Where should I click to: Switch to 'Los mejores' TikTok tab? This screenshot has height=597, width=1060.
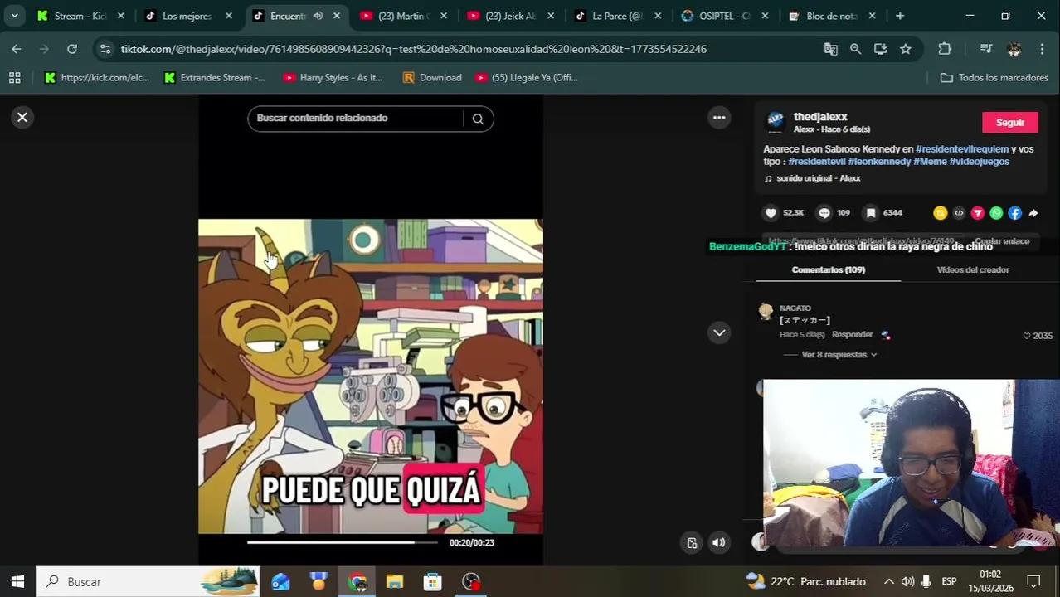point(187,16)
